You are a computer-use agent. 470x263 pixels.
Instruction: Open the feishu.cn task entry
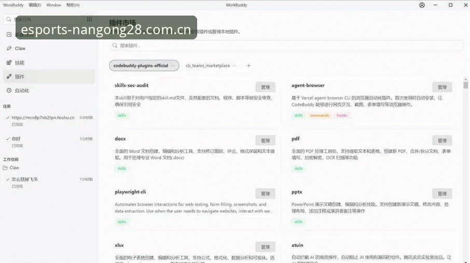click(49, 120)
